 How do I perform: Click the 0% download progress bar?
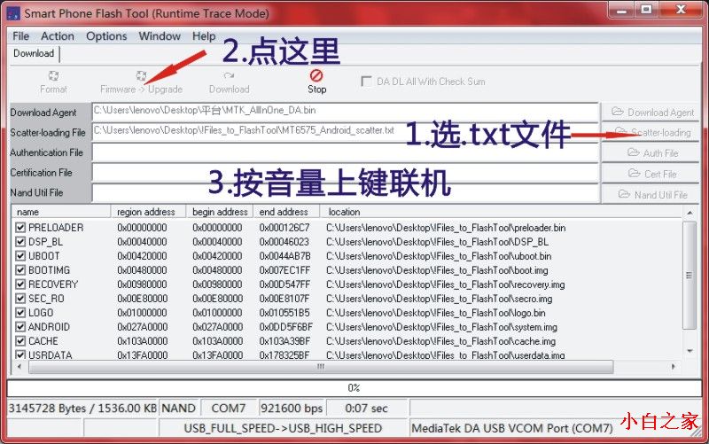coord(354,388)
